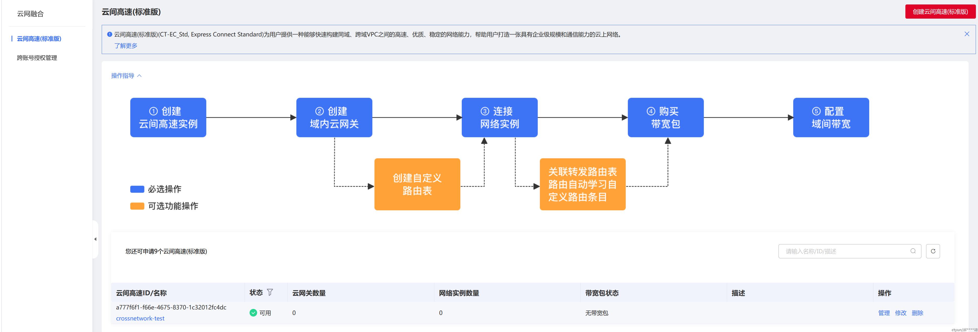
Task: Open 跨账号授权管理 in the sidebar
Action: point(37,58)
